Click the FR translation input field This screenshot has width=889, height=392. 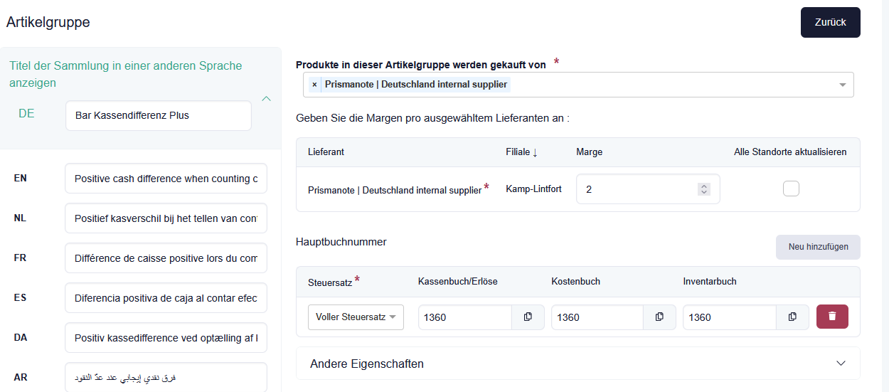point(166,258)
